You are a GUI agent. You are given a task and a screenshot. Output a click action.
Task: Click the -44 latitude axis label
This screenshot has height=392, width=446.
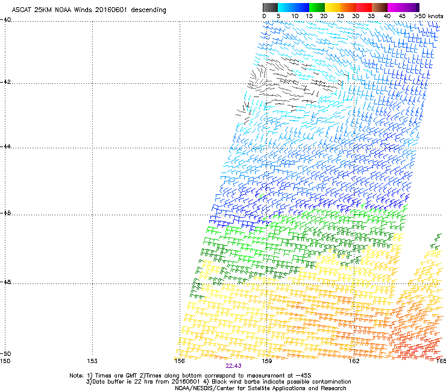[x=5, y=147]
